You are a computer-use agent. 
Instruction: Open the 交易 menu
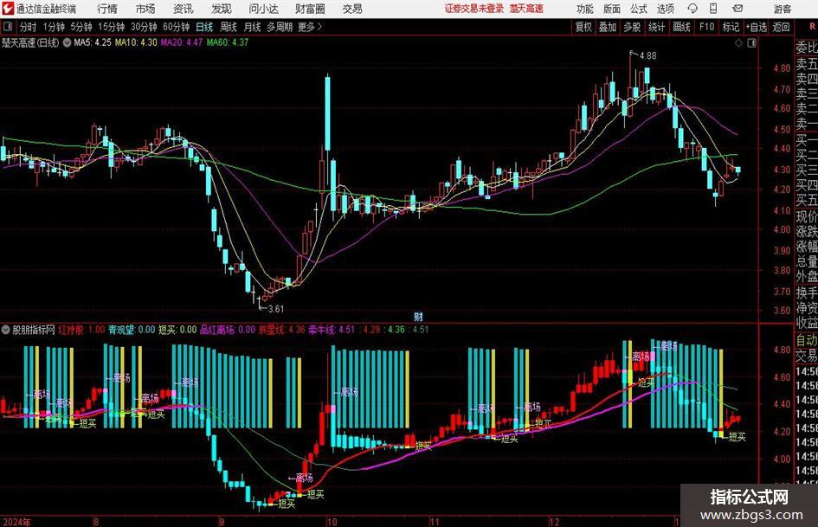click(352, 9)
